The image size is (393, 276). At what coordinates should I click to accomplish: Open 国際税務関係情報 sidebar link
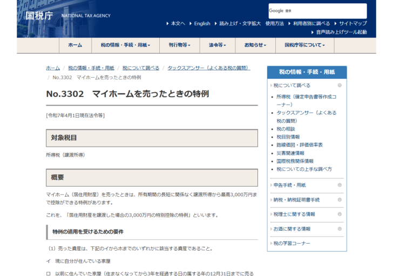[x=295, y=161]
